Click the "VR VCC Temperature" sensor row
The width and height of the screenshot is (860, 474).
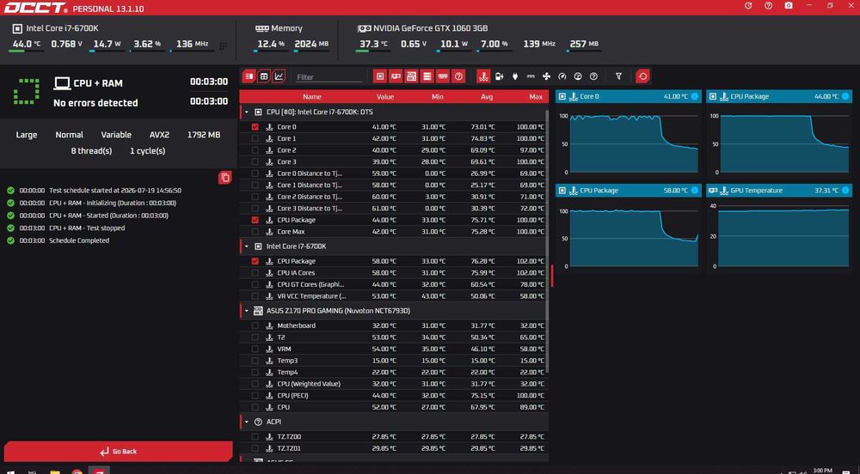click(x=394, y=296)
